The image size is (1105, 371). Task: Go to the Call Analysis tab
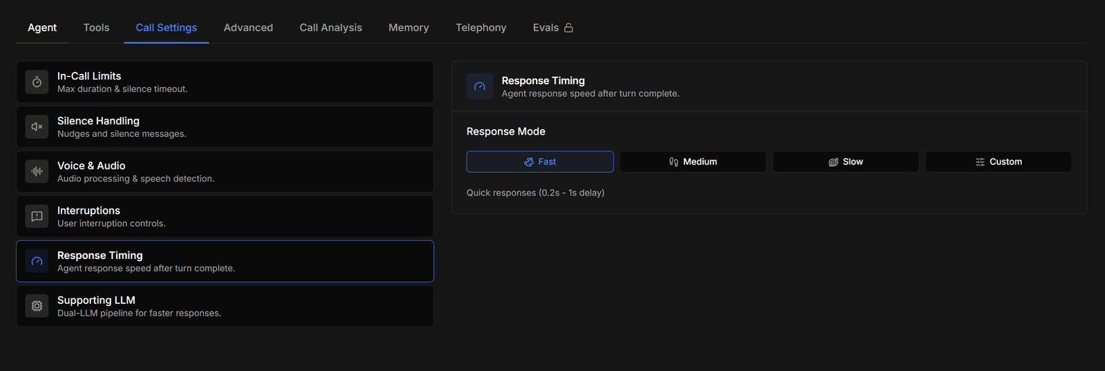coord(331,28)
